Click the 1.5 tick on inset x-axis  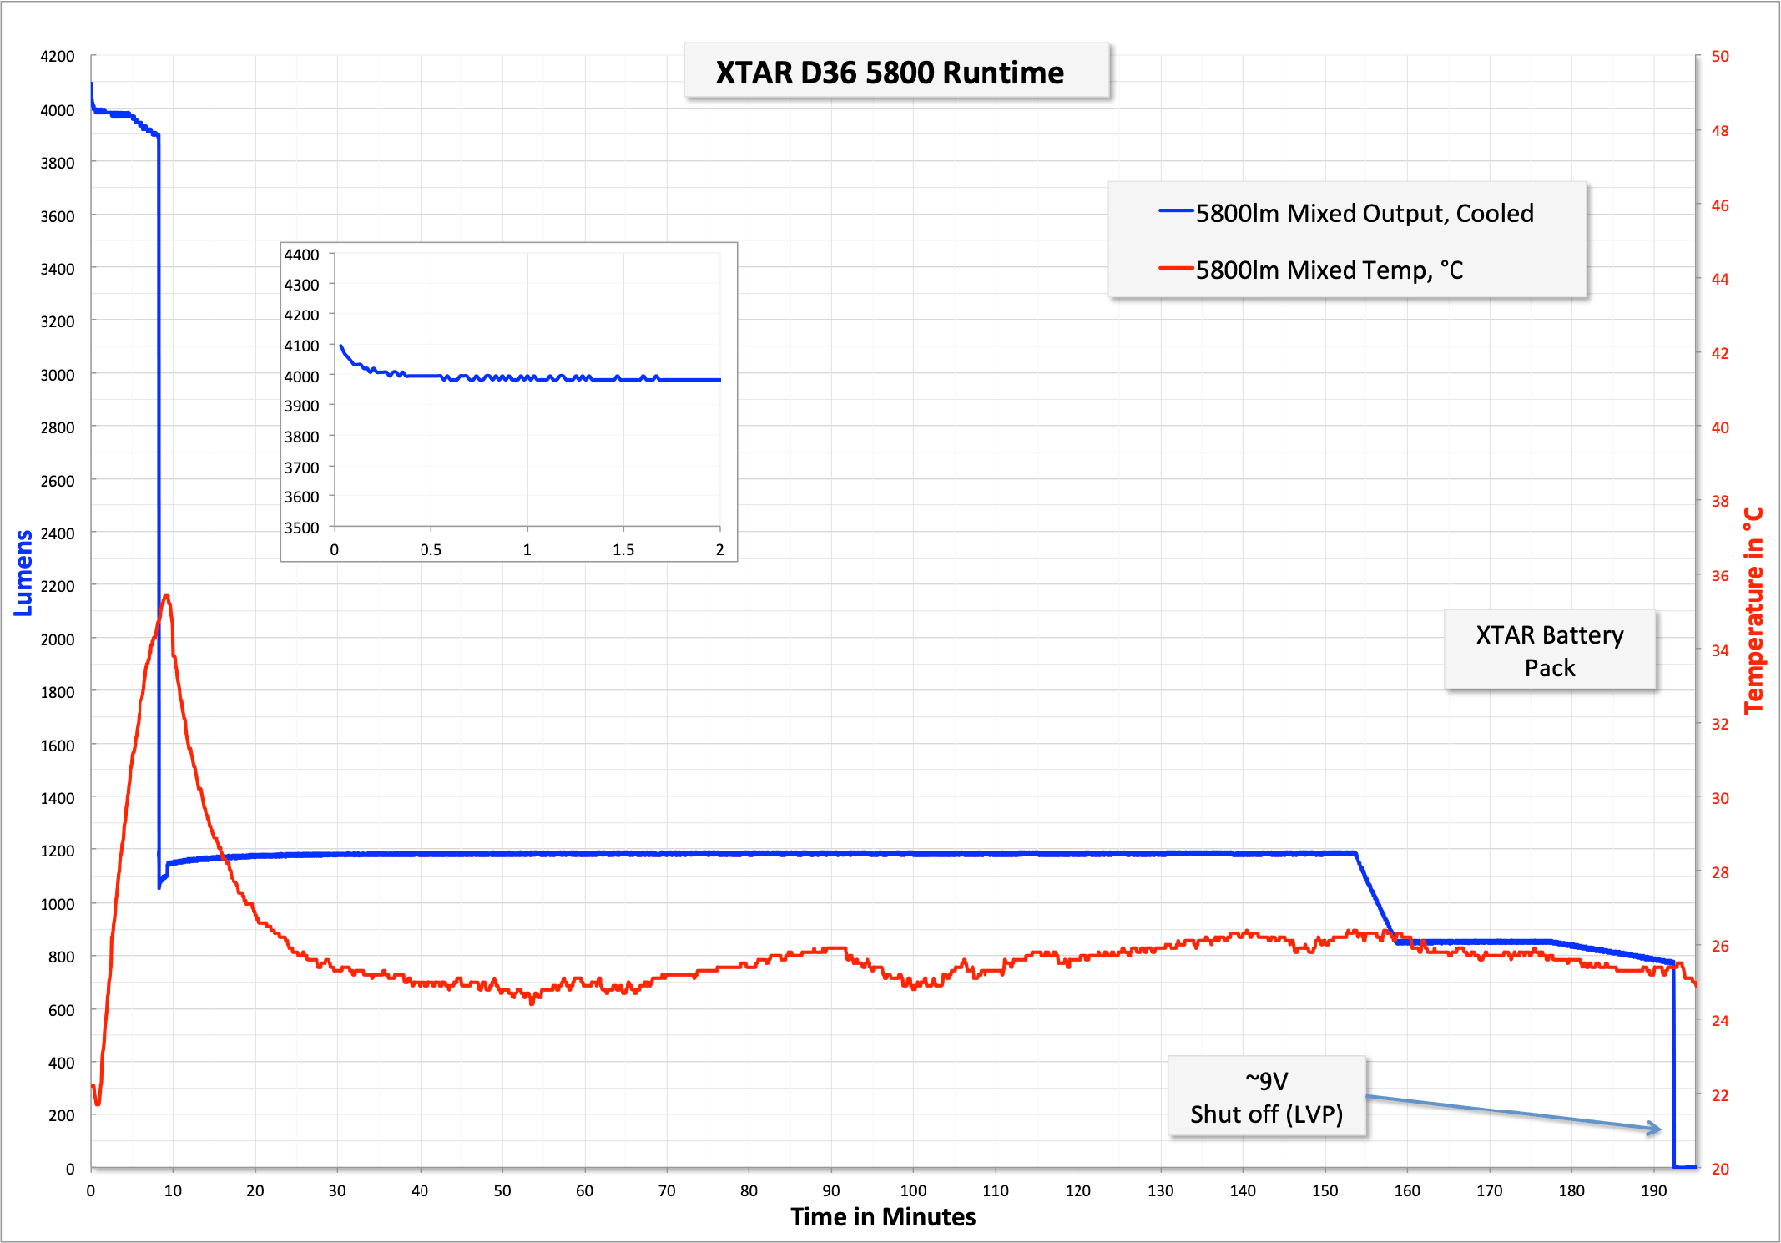coord(623,549)
